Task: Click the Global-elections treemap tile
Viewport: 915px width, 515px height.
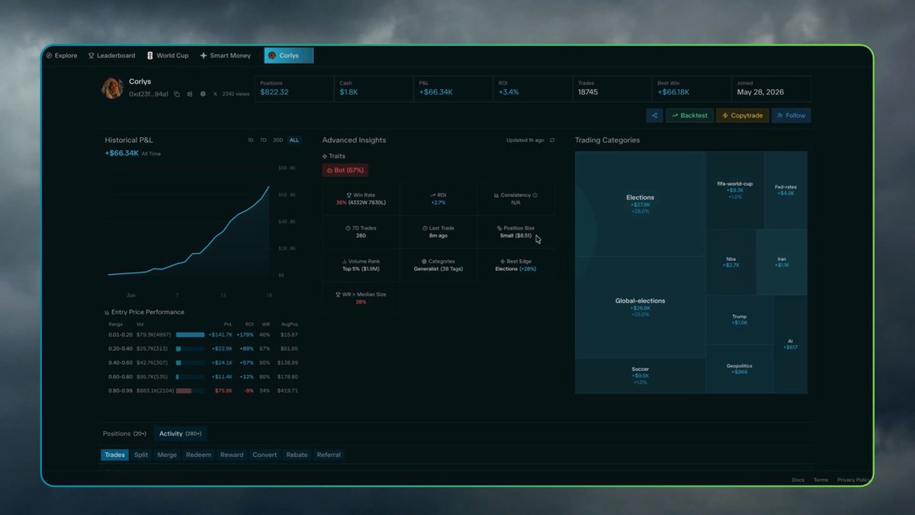Action: point(640,307)
